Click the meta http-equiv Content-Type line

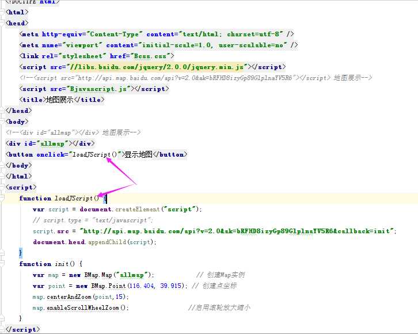pos(157,34)
